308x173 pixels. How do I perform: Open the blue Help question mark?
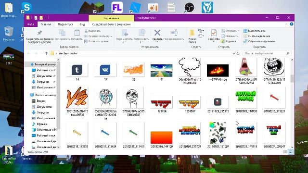point(292,24)
